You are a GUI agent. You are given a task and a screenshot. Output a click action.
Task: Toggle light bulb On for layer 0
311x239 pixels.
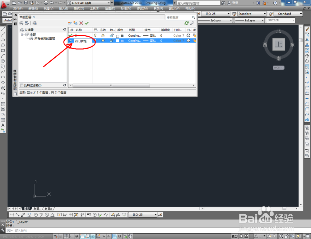click(95, 35)
